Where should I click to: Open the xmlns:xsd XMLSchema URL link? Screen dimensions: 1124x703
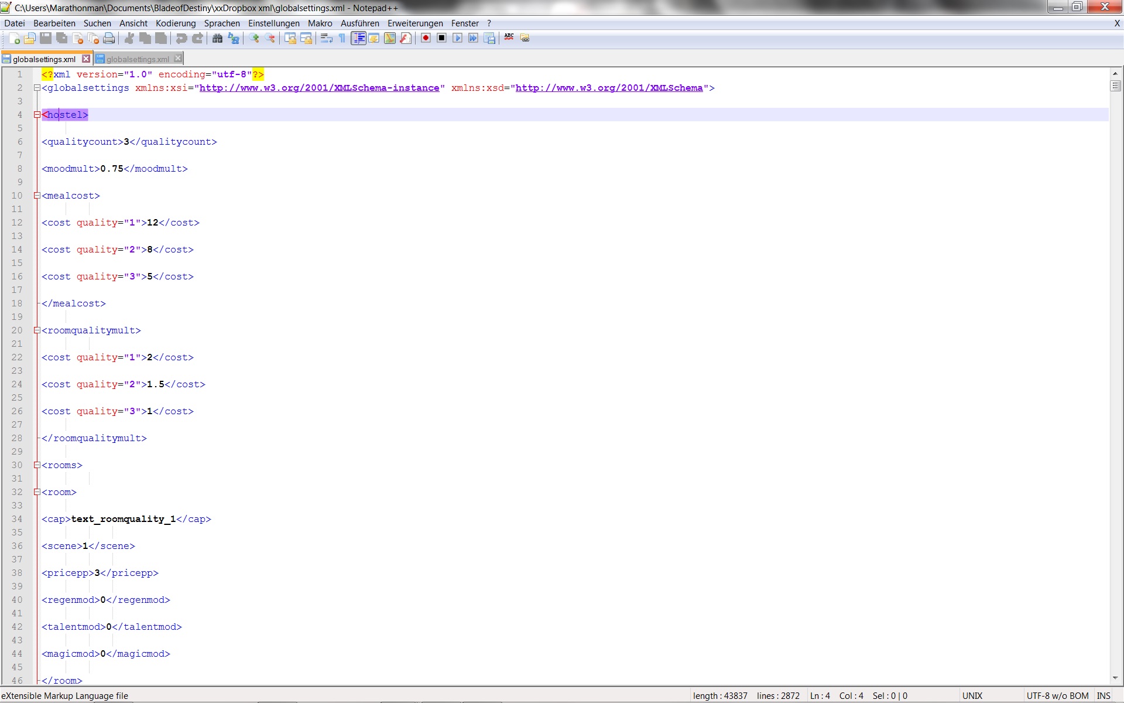tap(609, 88)
